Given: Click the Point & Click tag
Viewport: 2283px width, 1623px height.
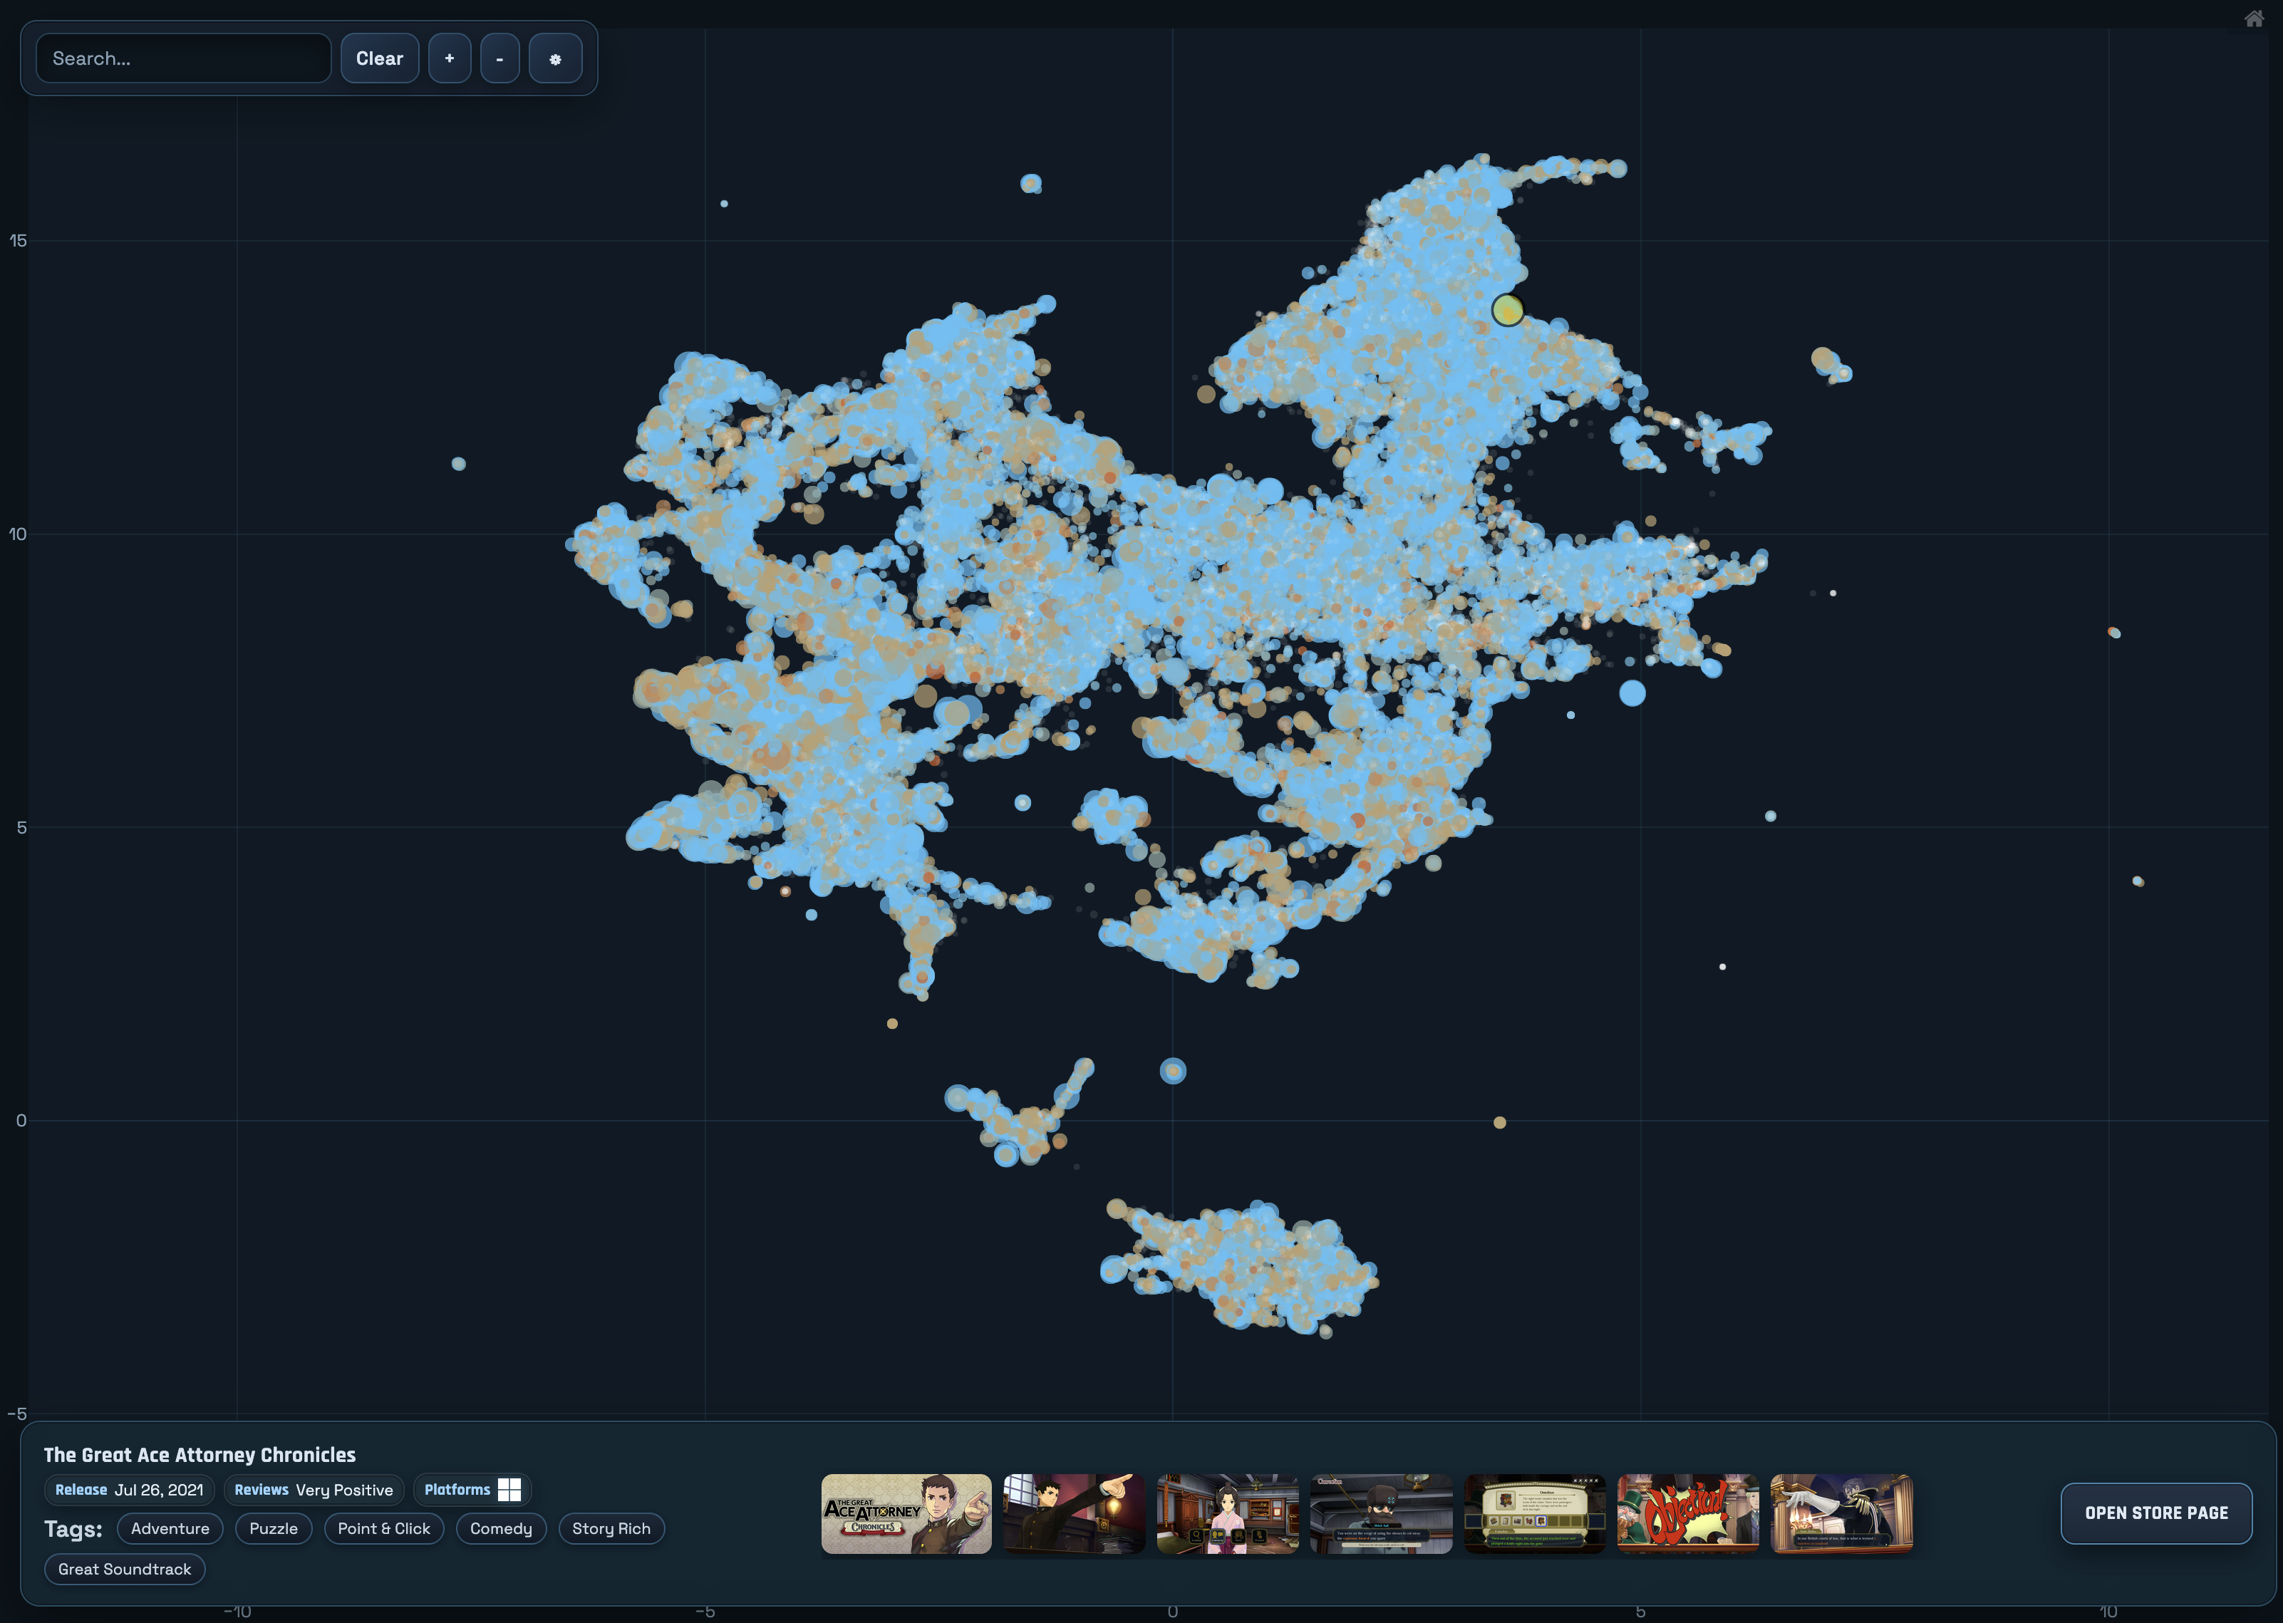Looking at the screenshot, I should (384, 1528).
